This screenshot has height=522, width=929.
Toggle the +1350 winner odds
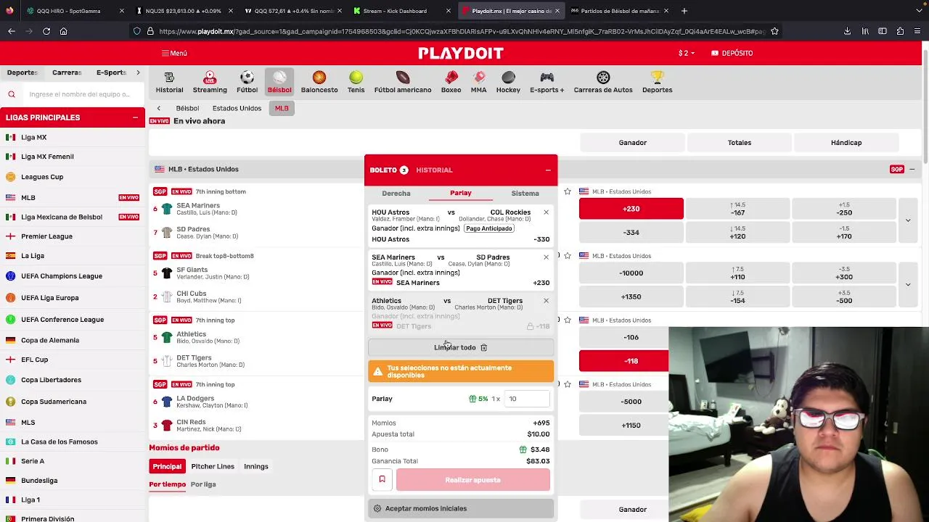pos(631,297)
